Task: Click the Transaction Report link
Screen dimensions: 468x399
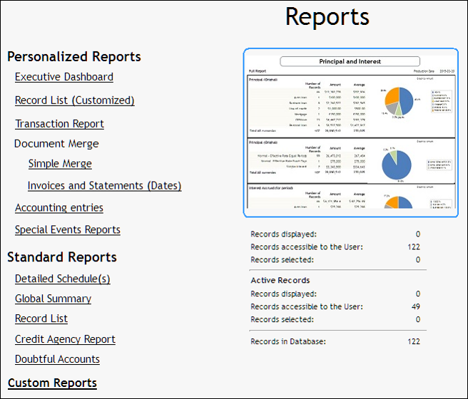Action: pyautogui.click(x=59, y=124)
